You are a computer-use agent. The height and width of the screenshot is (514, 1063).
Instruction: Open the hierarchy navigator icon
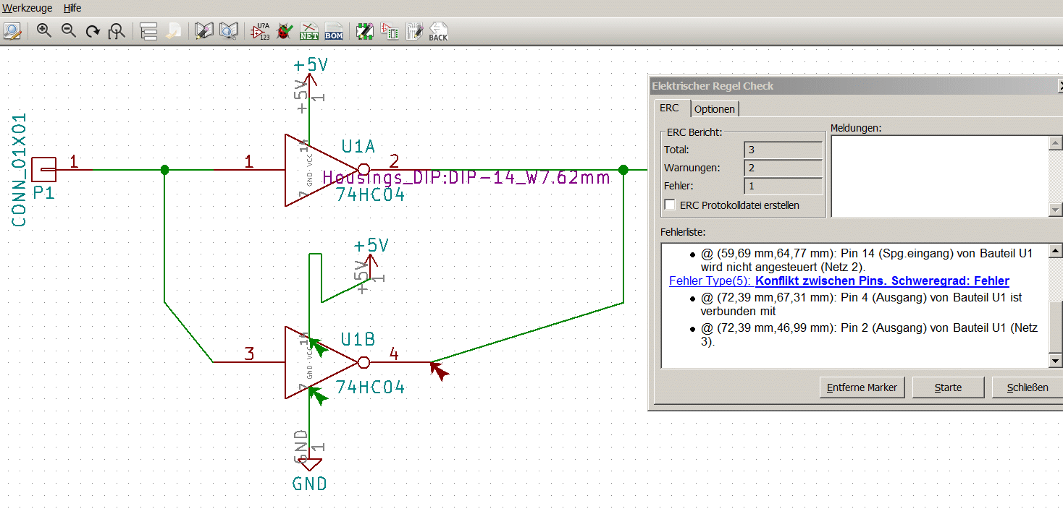[x=148, y=31]
